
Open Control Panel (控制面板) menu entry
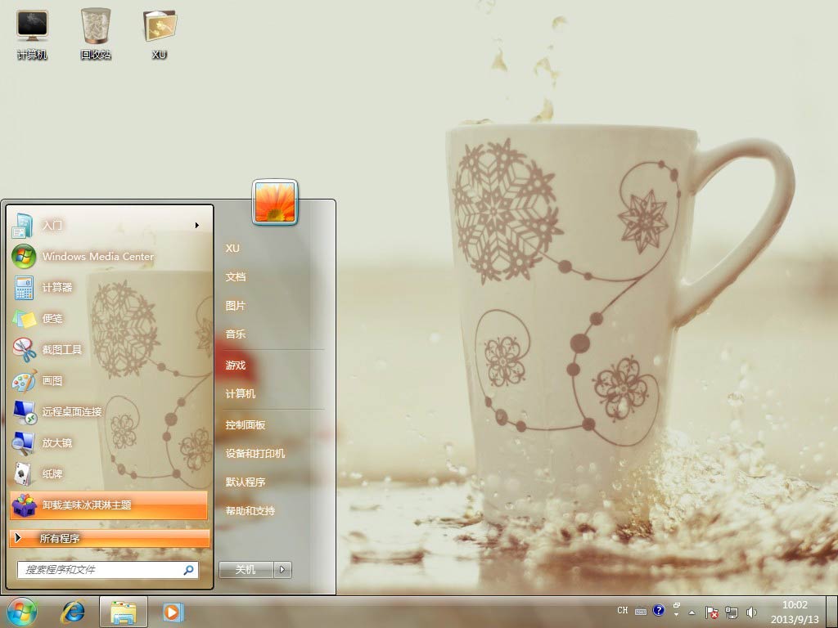pyautogui.click(x=246, y=424)
